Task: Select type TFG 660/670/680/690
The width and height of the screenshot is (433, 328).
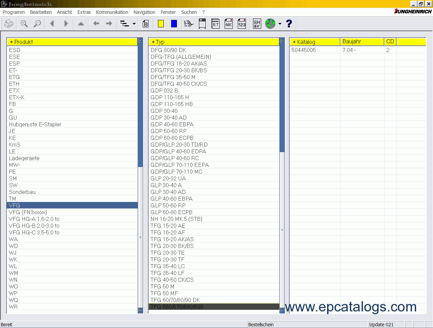Action: (214, 307)
